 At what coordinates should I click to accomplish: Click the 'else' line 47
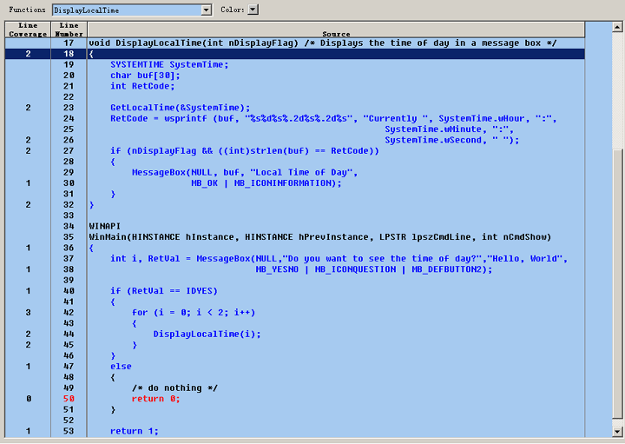[121, 366]
